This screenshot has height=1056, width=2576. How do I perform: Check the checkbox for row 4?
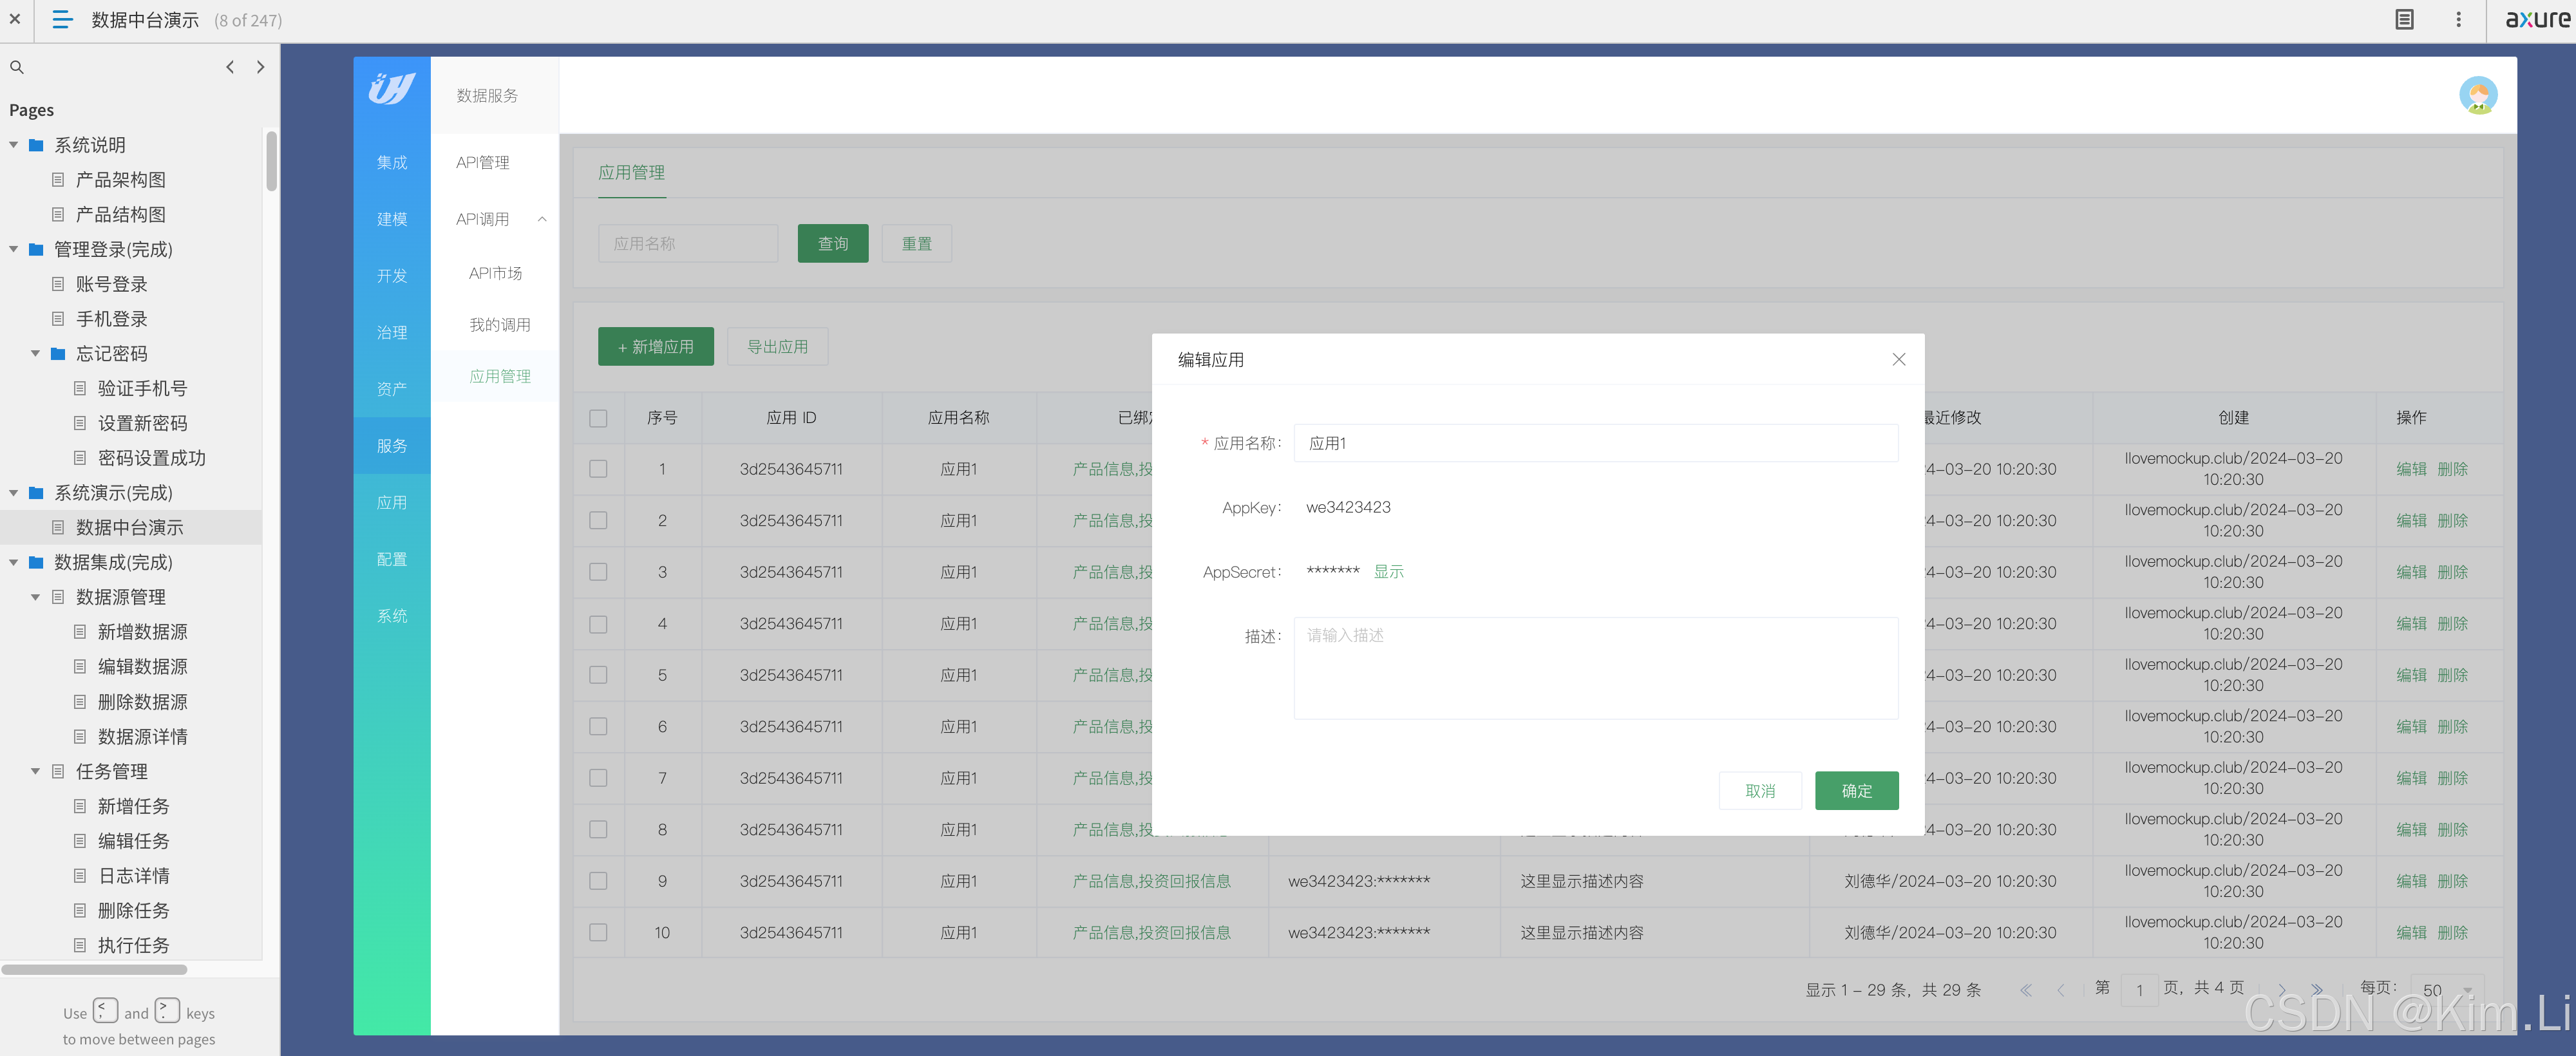click(x=598, y=624)
